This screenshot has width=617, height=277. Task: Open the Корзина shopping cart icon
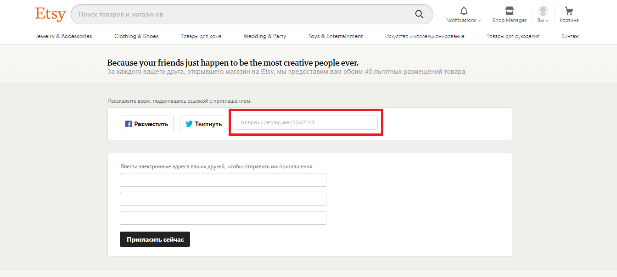pos(569,11)
